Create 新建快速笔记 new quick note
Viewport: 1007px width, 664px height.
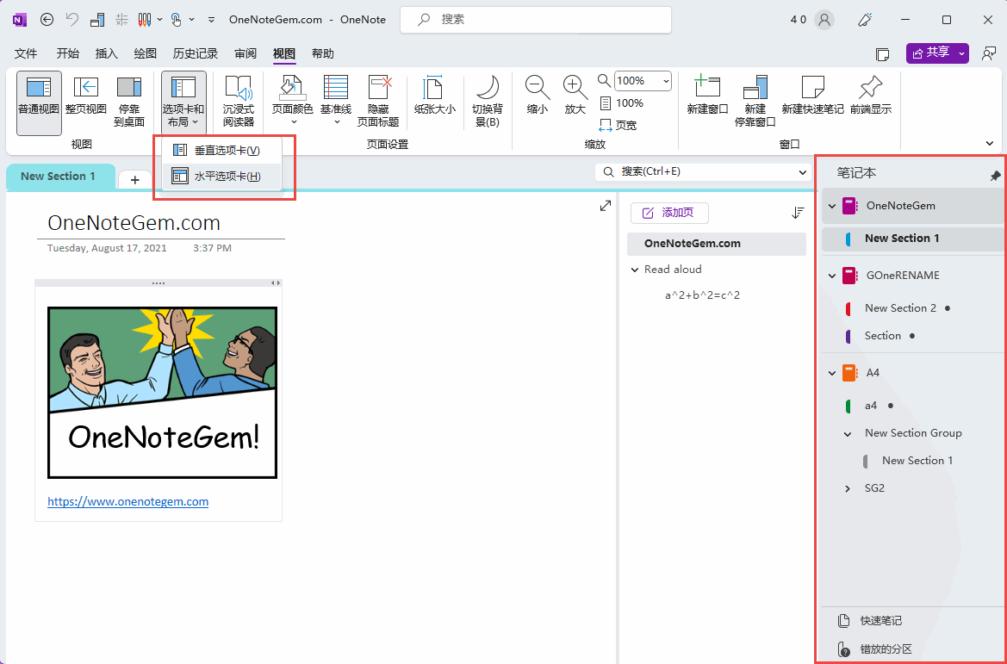[x=812, y=95]
